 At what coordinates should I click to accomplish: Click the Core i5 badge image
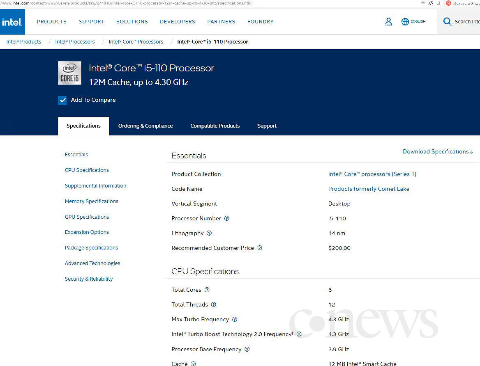(69, 73)
